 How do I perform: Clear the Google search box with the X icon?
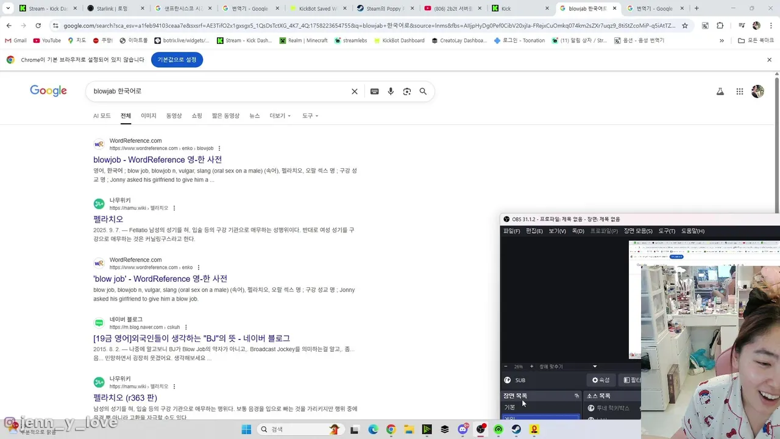point(355,91)
